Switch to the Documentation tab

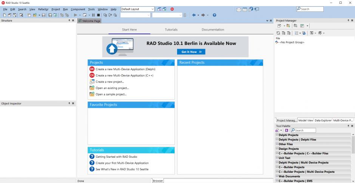point(213,30)
